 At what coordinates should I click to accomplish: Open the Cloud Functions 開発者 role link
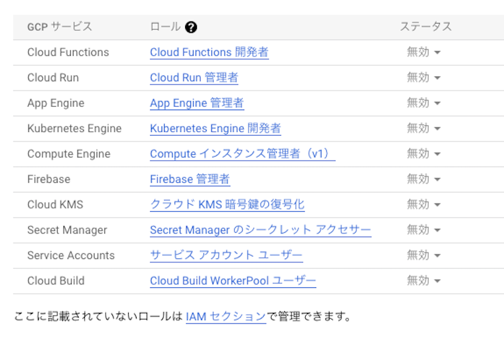209,52
